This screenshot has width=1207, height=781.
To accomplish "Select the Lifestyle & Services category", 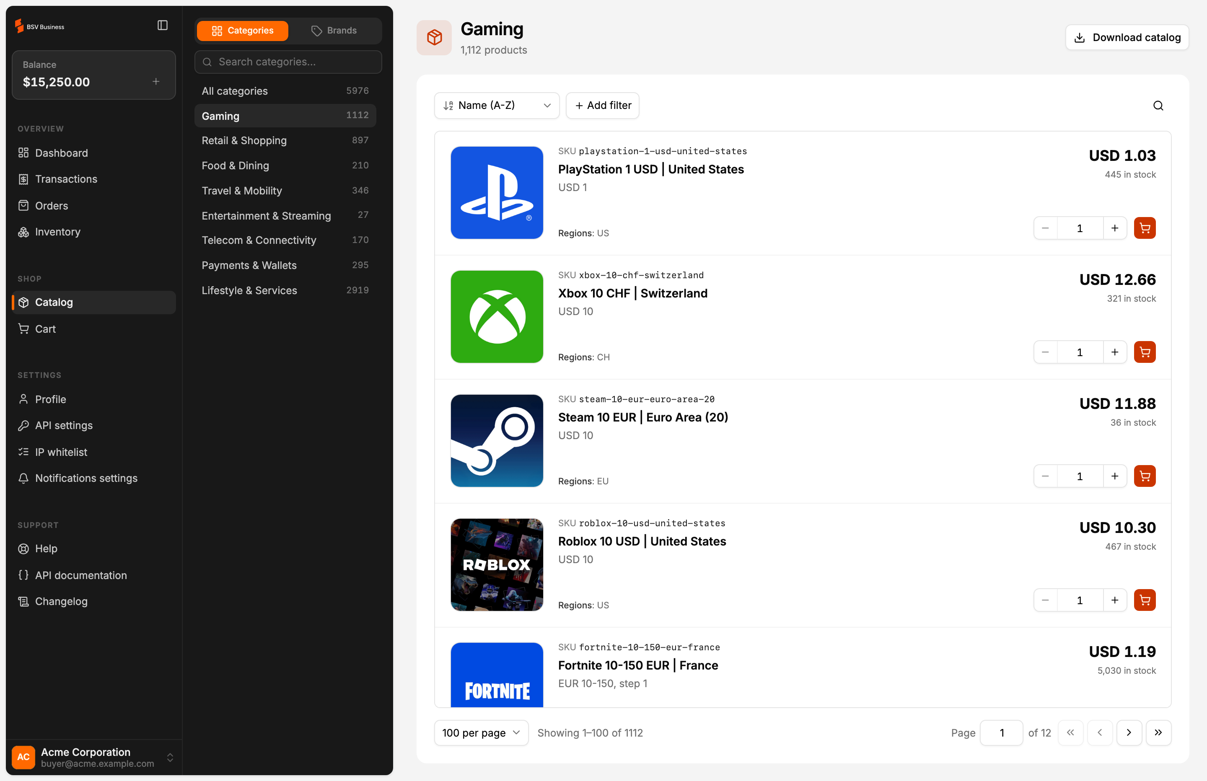I will (x=285, y=291).
